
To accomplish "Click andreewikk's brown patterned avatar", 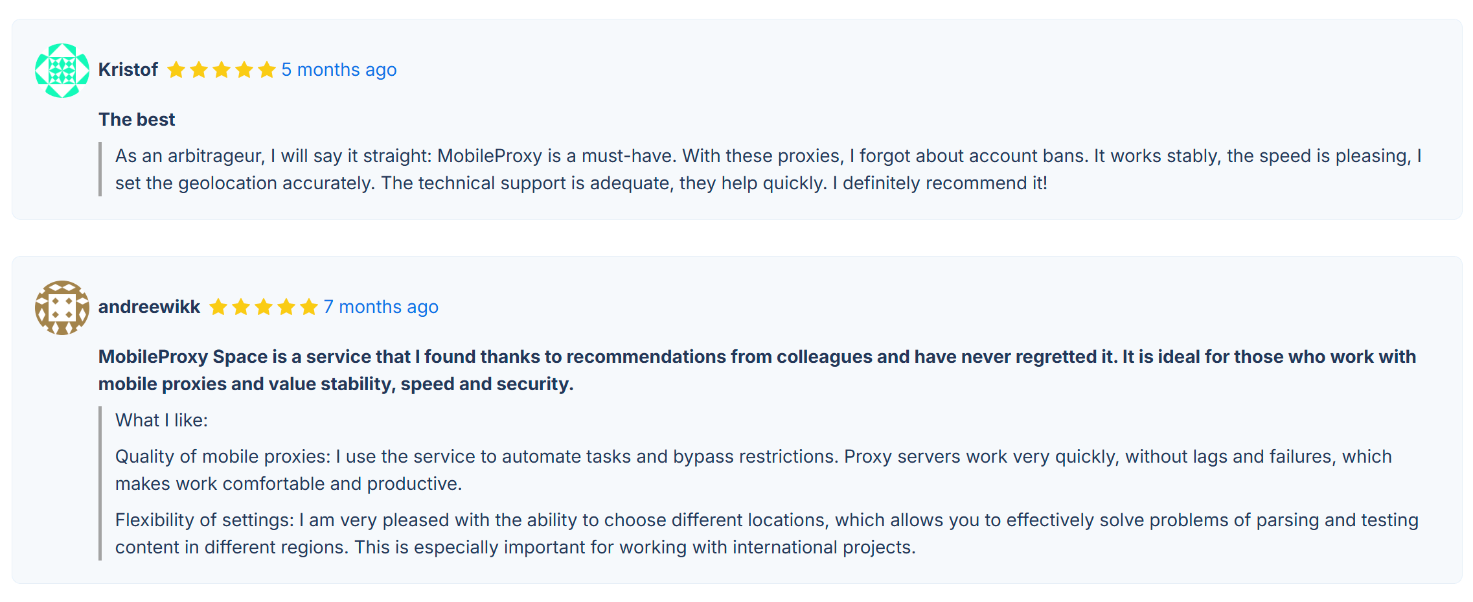I will point(62,308).
